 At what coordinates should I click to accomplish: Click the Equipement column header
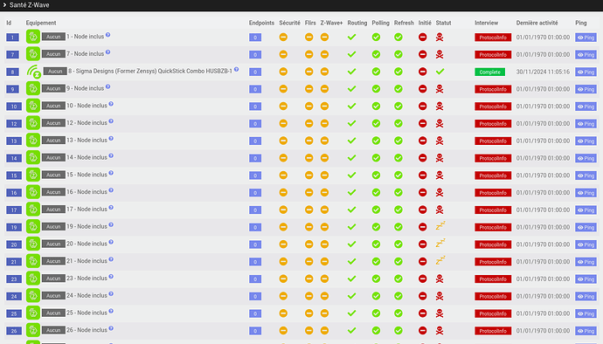(x=41, y=23)
